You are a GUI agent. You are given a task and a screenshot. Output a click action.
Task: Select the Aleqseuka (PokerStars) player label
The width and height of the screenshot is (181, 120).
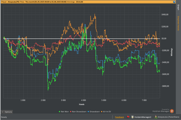(168, 117)
